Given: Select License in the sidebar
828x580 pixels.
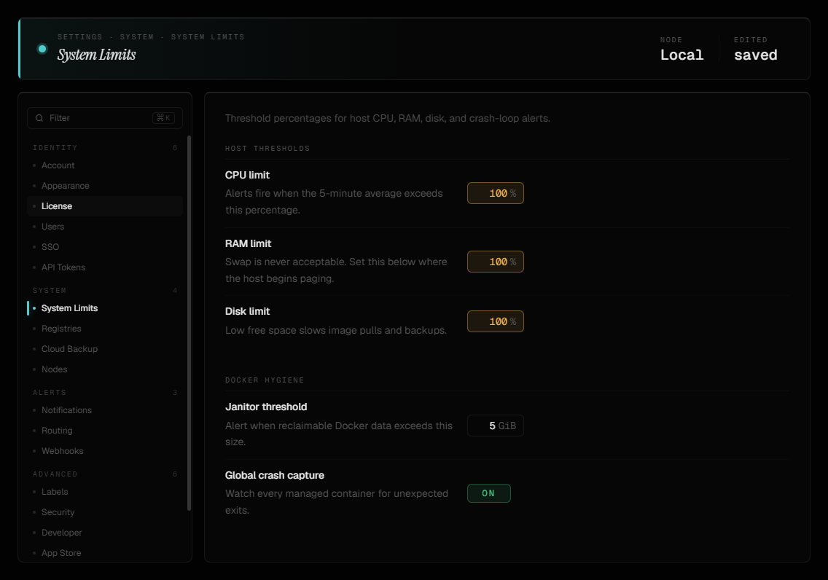Looking at the screenshot, I should (x=104, y=206).
